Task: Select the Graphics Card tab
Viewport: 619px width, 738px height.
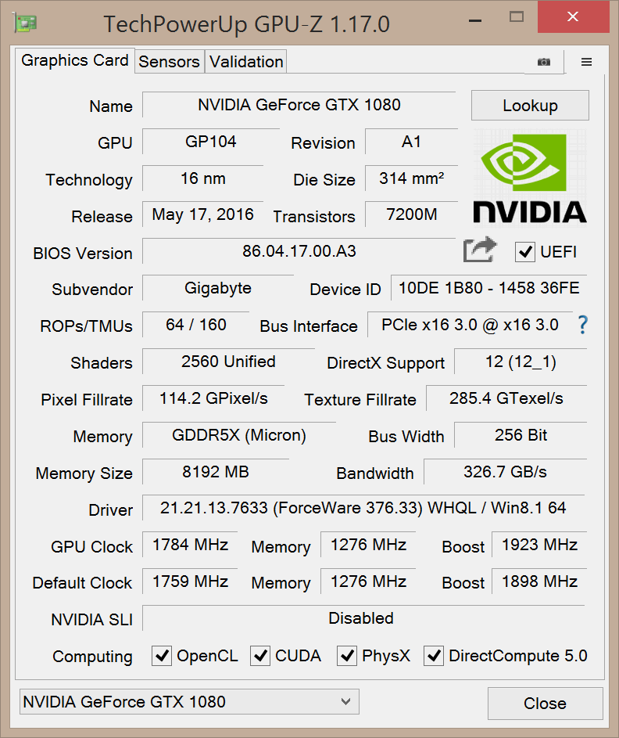Action: [x=75, y=60]
